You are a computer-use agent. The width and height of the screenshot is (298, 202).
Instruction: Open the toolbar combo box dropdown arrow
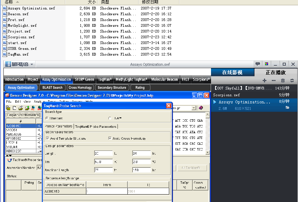(x=193, y=108)
